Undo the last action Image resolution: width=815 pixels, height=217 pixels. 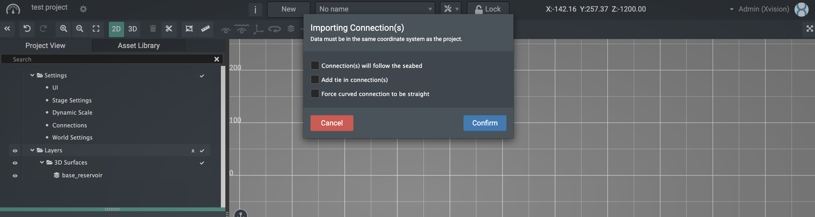(x=27, y=29)
